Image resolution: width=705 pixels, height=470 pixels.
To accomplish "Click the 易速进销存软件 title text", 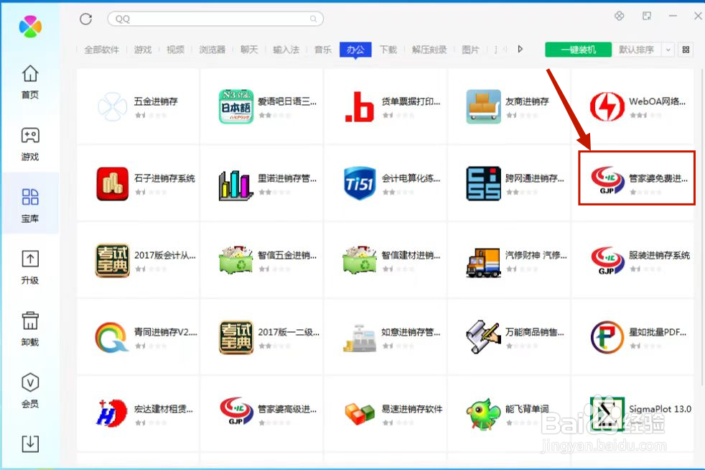I will (412, 409).
